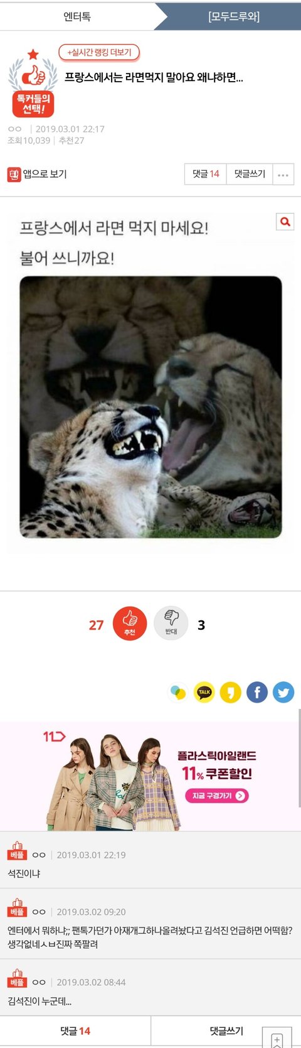Image resolution: width=301 pixels, height=1048 pixels.
Task: View 댓글 14 button below title
Action: point(206,174)
